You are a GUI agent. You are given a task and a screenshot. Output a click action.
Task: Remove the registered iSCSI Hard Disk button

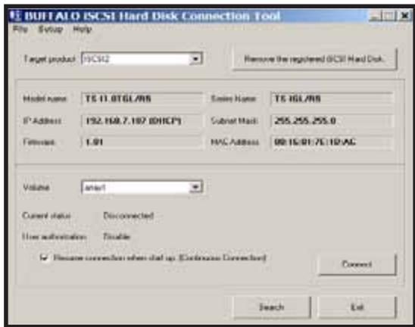(x=314, y=59)
